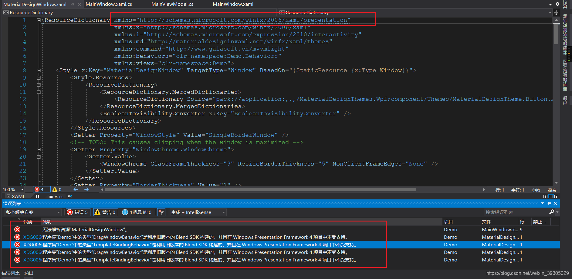Image resolution: width=572 pixels, height=279 pixels.
Task: Click the split editor window icon
Action: 556,13
